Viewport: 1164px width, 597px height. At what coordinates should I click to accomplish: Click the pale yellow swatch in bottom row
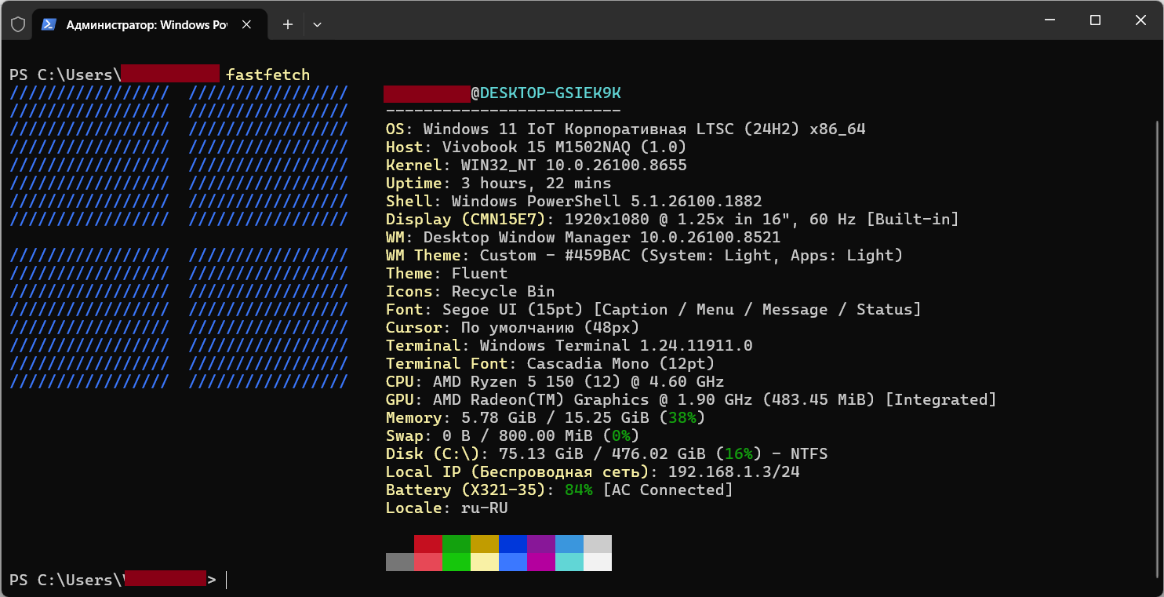(485, 562)
